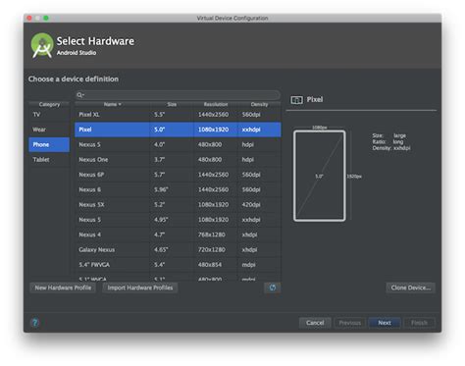Image resolution: width=465 pixels, height=366 pixels.
Task: Select the Nexus 5 device row
Action: tap(178, 220)
